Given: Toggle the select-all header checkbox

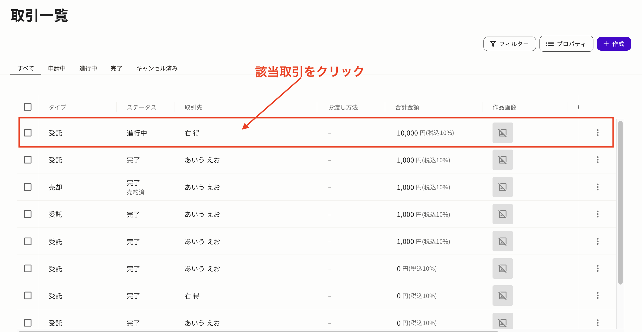Looking at the screenshot, I should (x=28, y=107).
